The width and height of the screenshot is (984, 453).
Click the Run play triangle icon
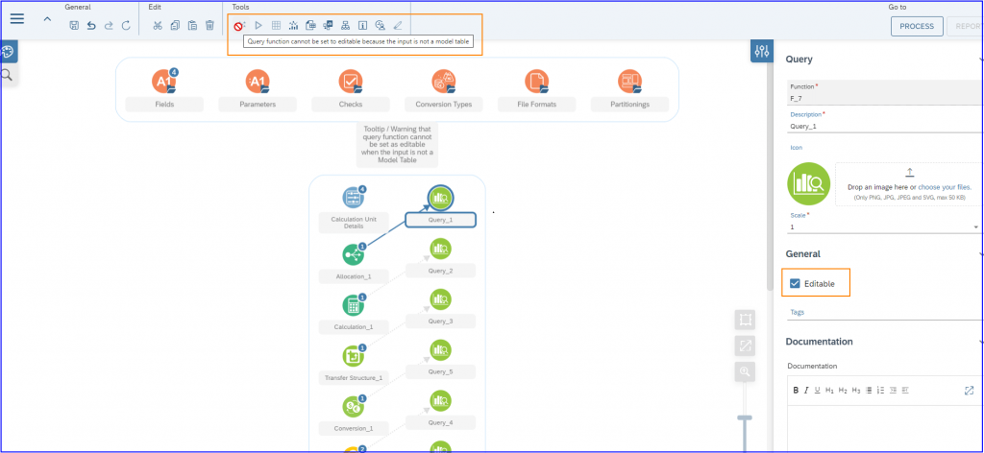(258, 26)
